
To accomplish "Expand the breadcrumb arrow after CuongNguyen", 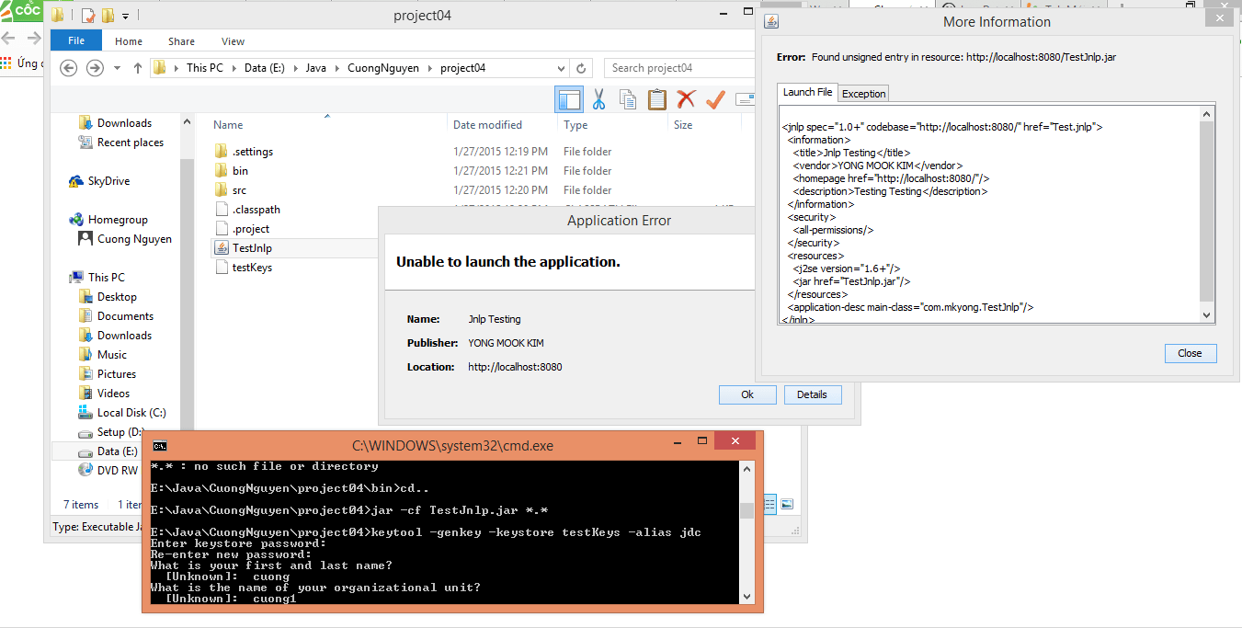I will (429, 68).
